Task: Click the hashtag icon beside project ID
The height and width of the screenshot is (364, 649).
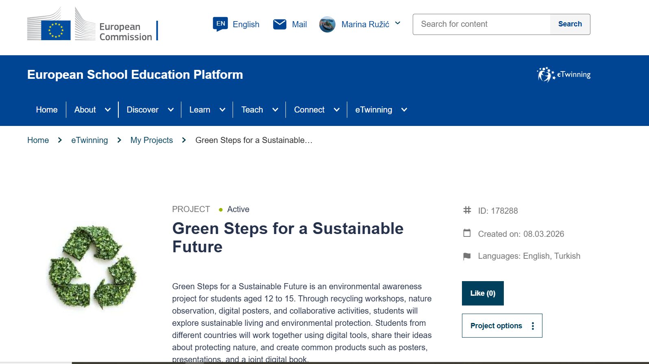Action: click(467, 210)
